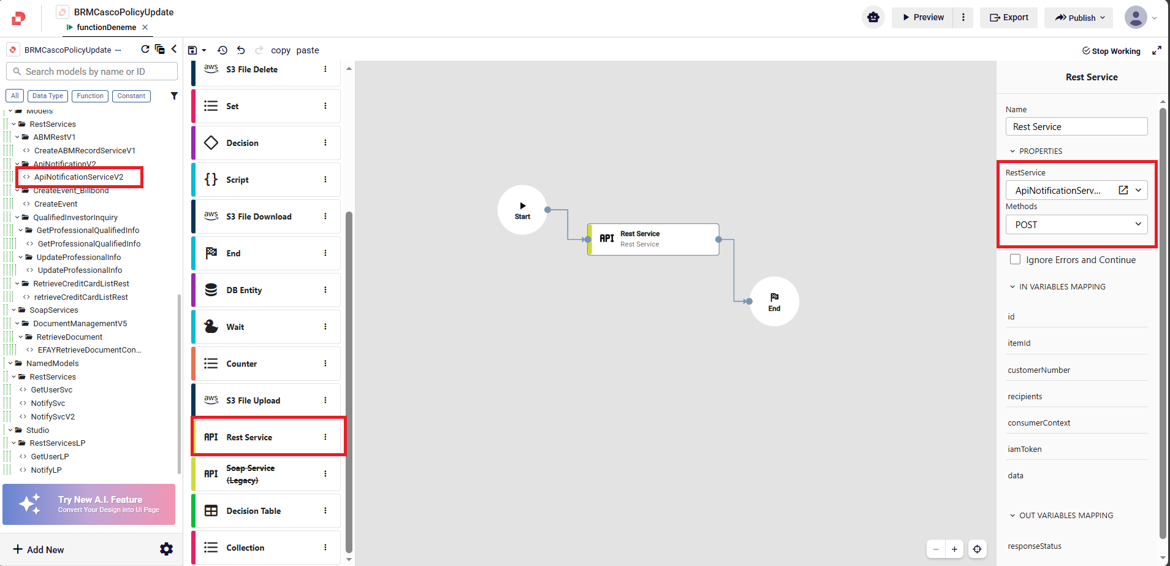
Task: Select the Rest Service node on canvas
Action: click(653, 239)
